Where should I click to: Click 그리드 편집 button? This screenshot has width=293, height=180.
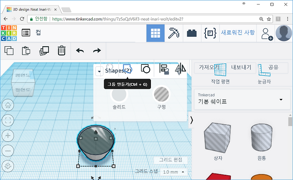(x=171, y=160)
